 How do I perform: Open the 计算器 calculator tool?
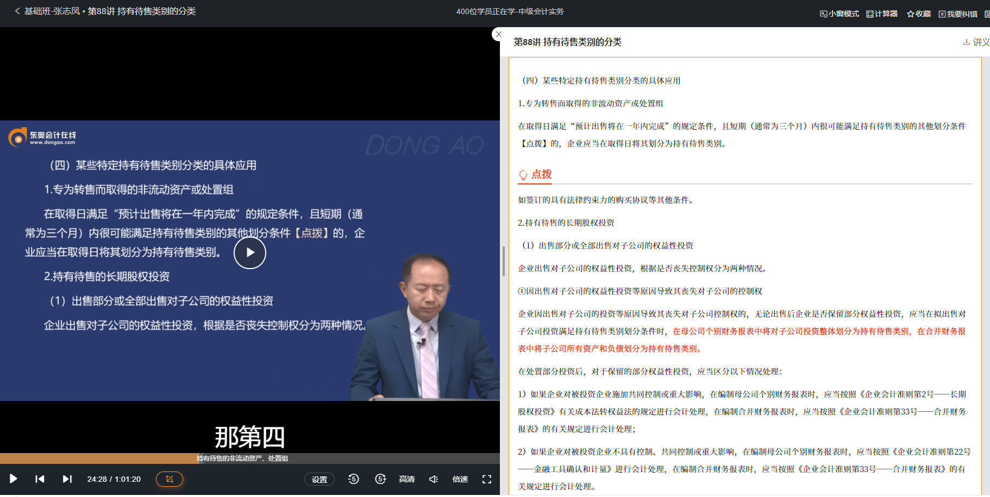(x=882, y=14)
